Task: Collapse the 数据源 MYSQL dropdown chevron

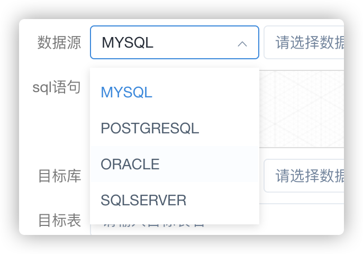Action: pos(242,44)
